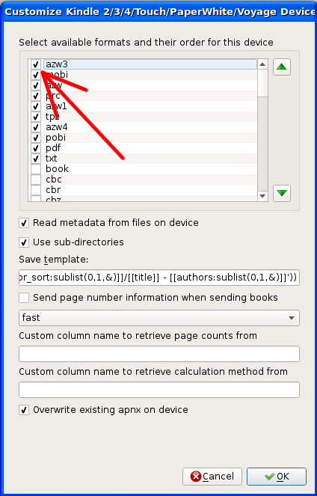Click scroll-down arrow of format list
Image resolution: width=317 pixels, height=496 pixels.
coord(262,196)
